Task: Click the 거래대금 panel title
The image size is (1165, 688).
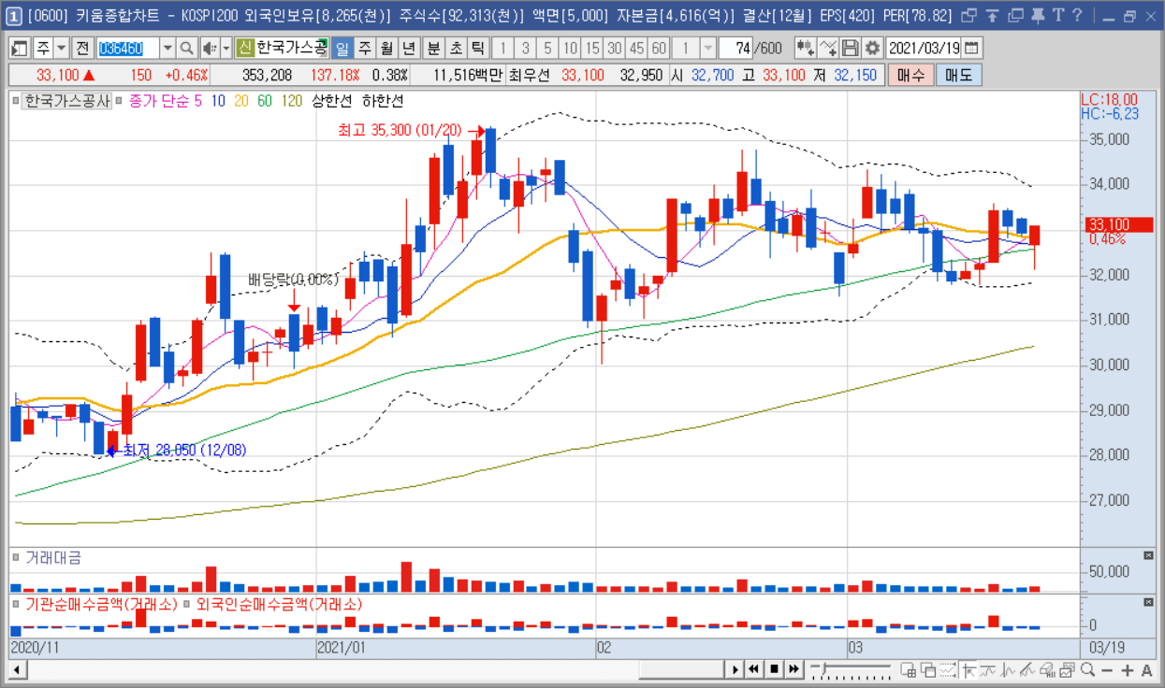Action: click(x=53, y=557)
